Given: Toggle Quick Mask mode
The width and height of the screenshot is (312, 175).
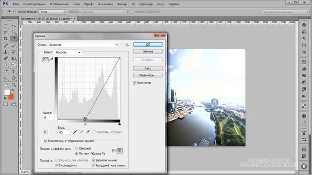Looking at the screenshot, I should pos(6,104).
